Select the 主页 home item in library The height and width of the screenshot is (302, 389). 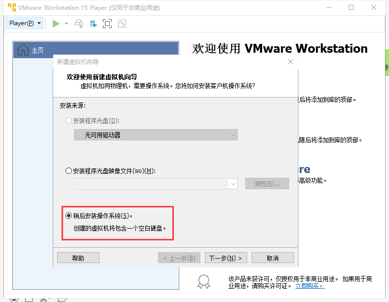click(96, 50)
